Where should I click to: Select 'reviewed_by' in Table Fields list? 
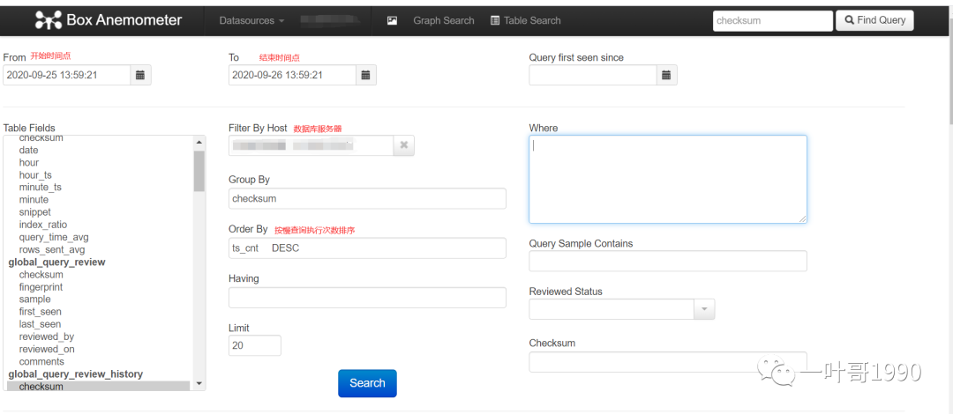coord(47,336)
